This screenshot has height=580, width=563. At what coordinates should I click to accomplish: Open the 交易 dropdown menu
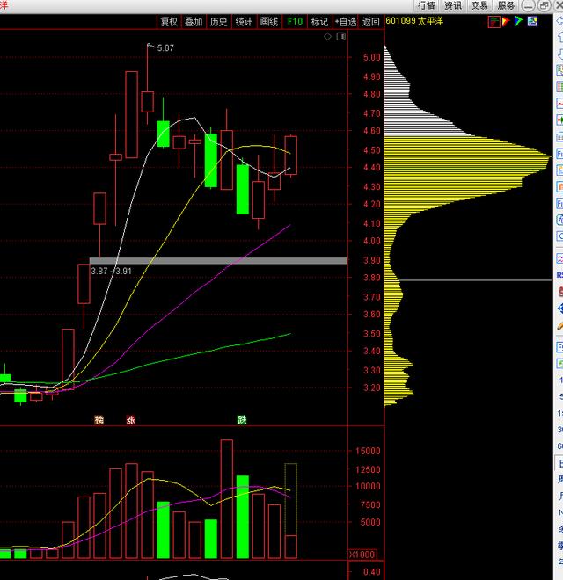pyautogui.click(x=479, y=5)
